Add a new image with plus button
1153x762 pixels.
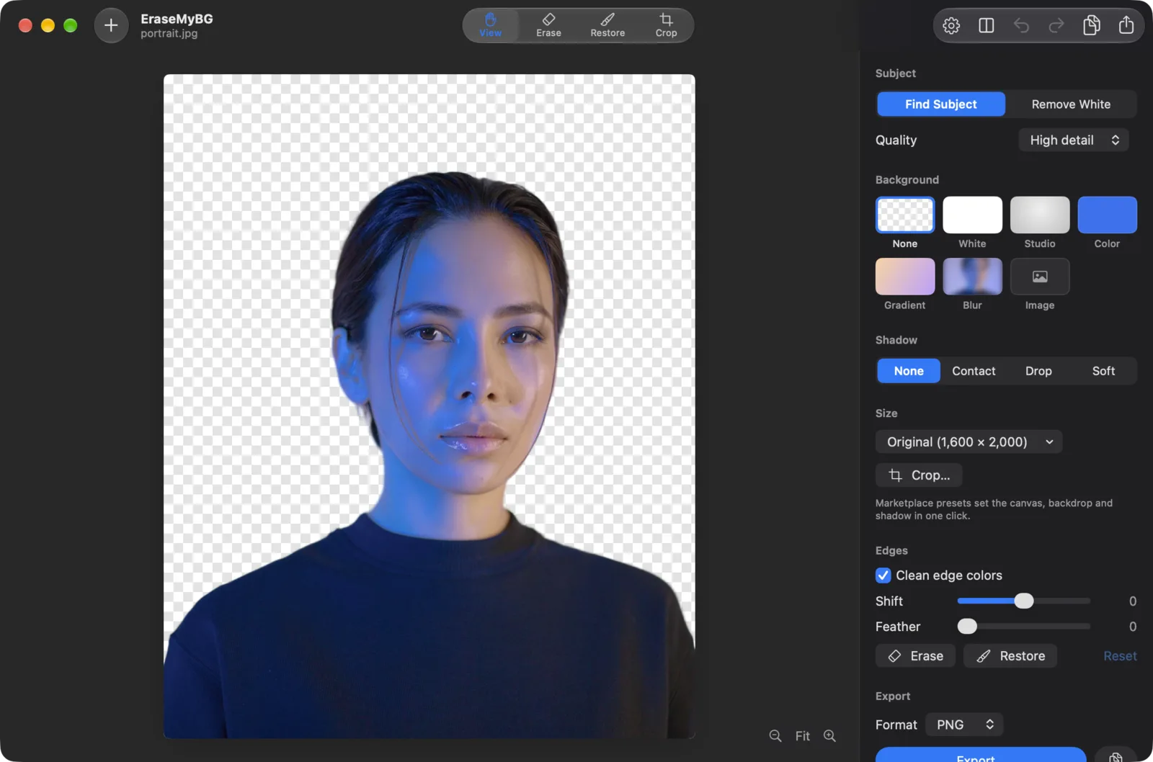(x=111, y=26)
